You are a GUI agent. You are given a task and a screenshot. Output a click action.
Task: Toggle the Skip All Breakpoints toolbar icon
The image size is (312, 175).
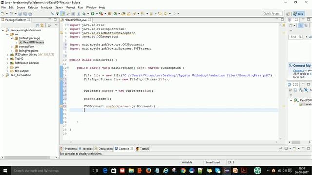[52, 14]
